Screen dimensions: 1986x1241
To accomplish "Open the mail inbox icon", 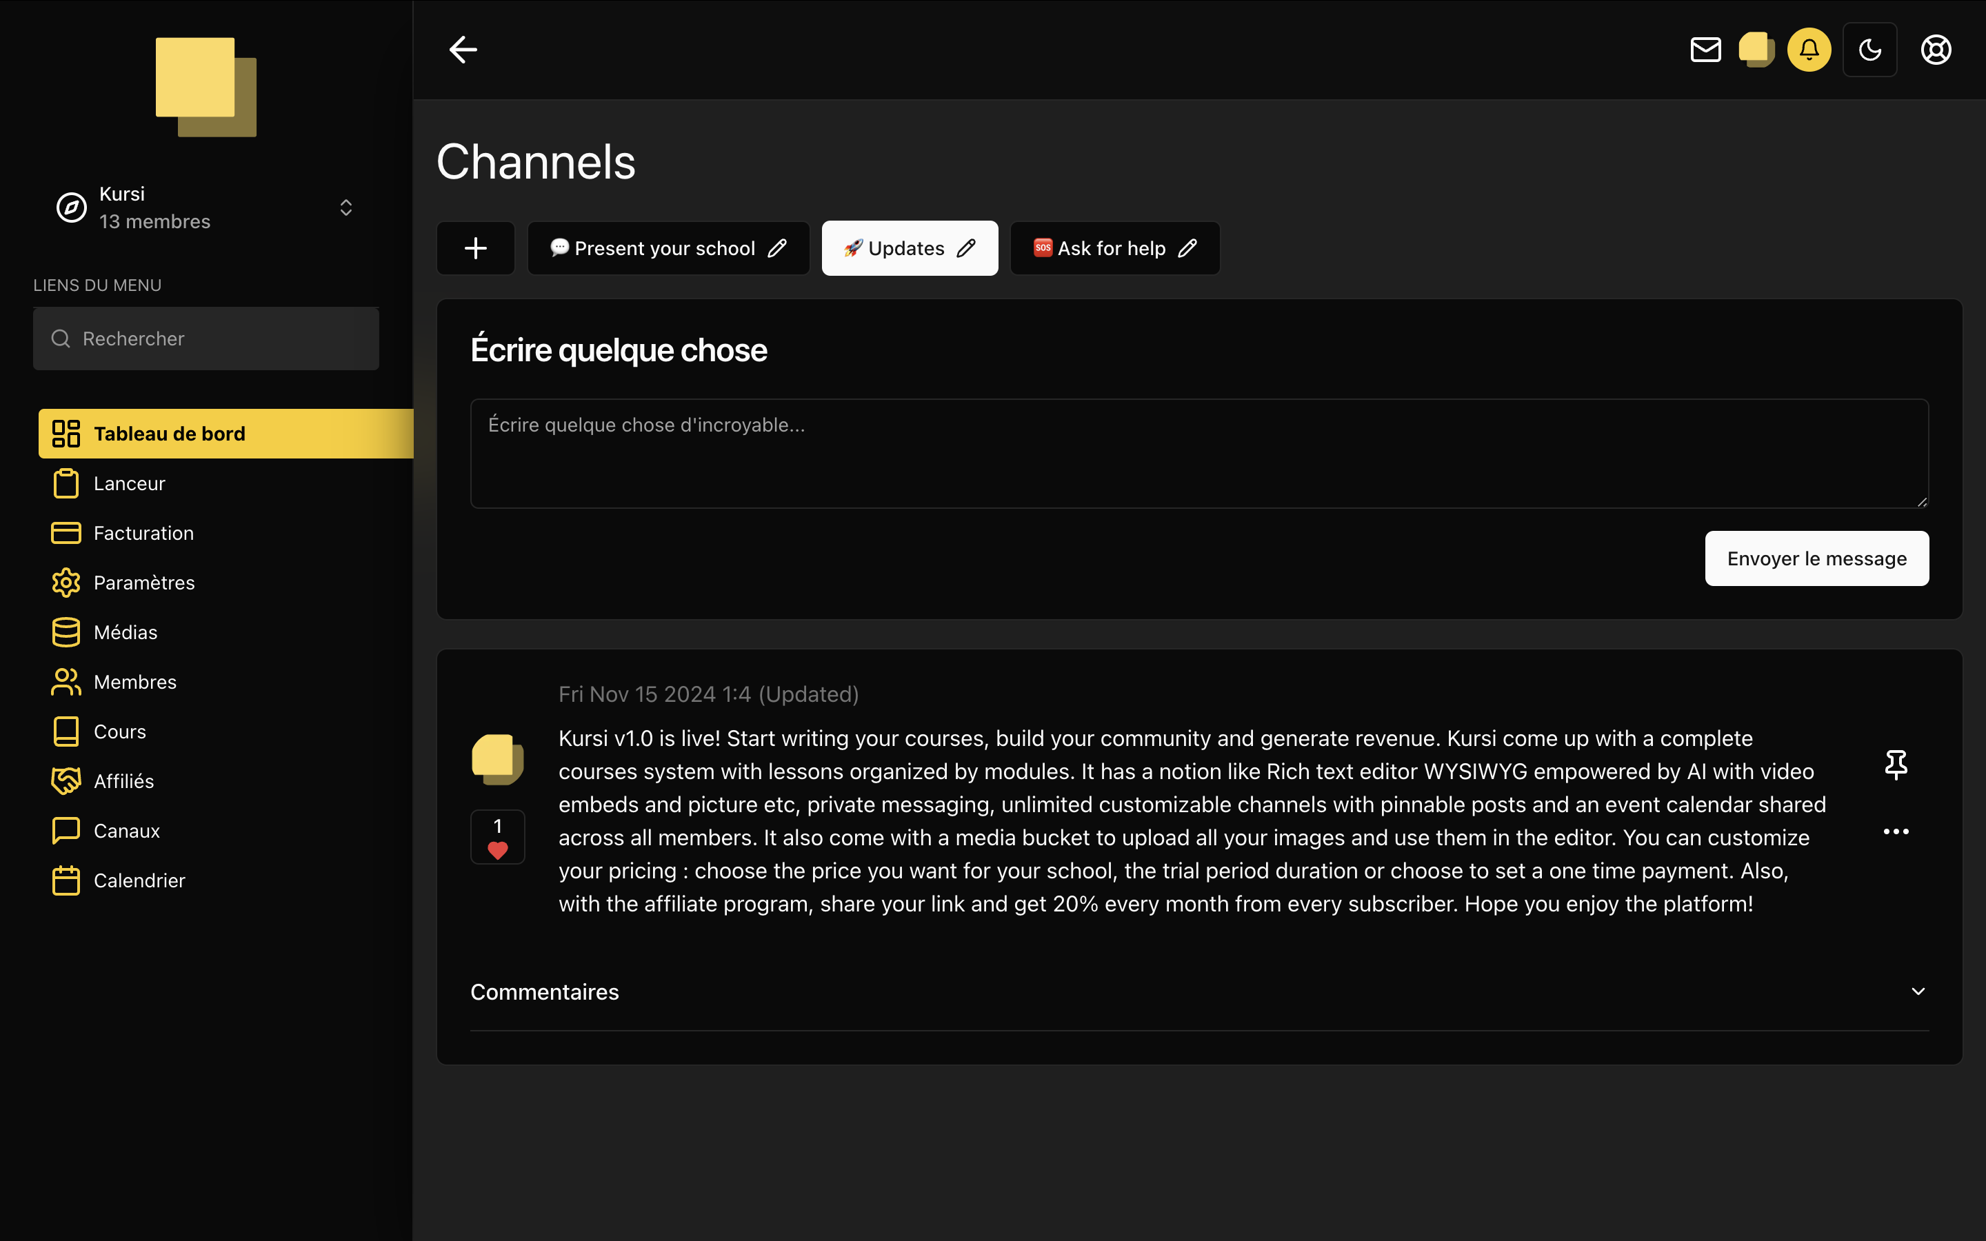I will point(1705,49).
